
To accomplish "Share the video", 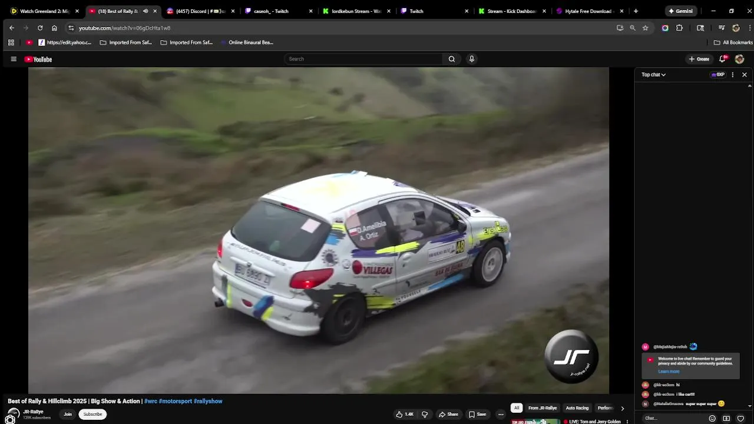I will click(x=448, y=414).
